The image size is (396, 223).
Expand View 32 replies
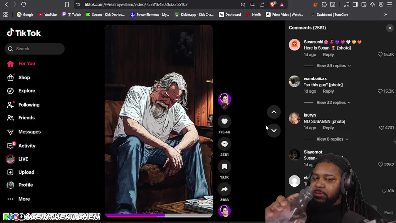334,103
